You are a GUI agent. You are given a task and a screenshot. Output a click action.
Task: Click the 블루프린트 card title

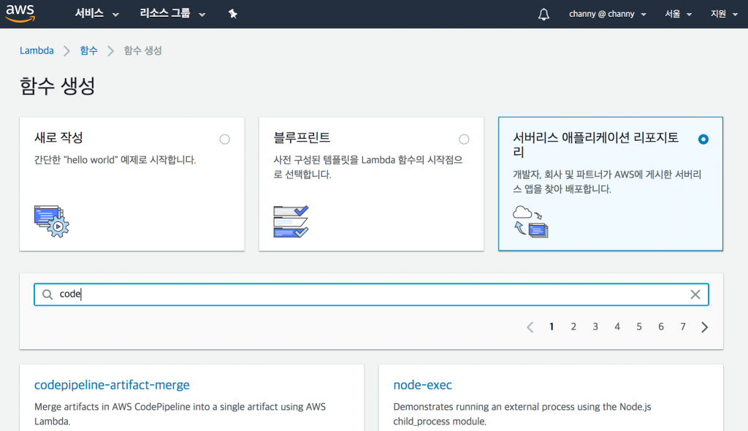click(x=302, y=138)
